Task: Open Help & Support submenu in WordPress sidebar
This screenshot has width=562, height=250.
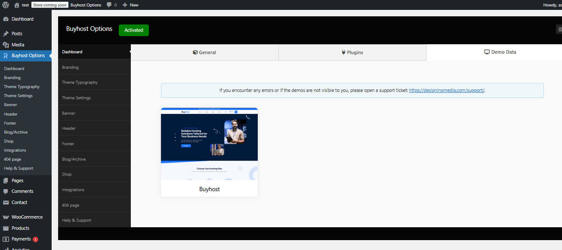Action: (19, 168)
